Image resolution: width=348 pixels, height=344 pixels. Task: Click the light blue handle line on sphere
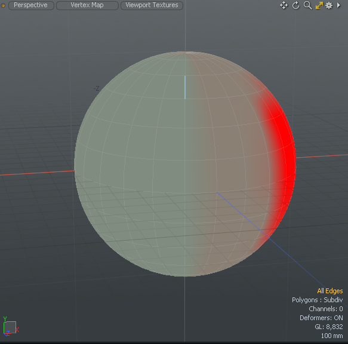click(x=185, y=87)
